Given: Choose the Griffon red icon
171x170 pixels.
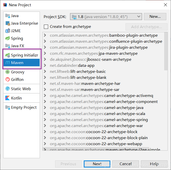Looking at the screenshot, I should (8, 79).
